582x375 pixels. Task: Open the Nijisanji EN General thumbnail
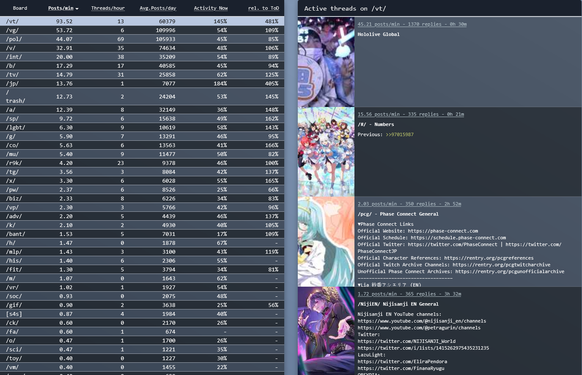[326, 331]
